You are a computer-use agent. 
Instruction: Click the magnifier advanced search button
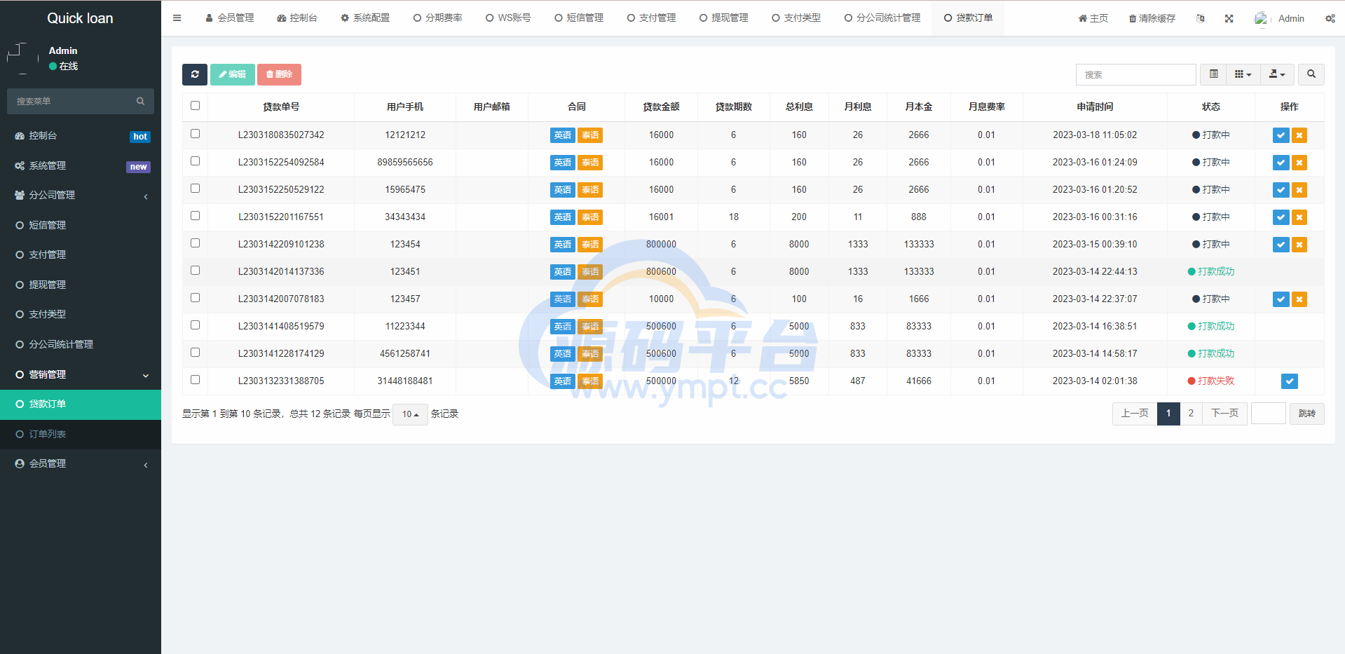[x=1311, y=74]
